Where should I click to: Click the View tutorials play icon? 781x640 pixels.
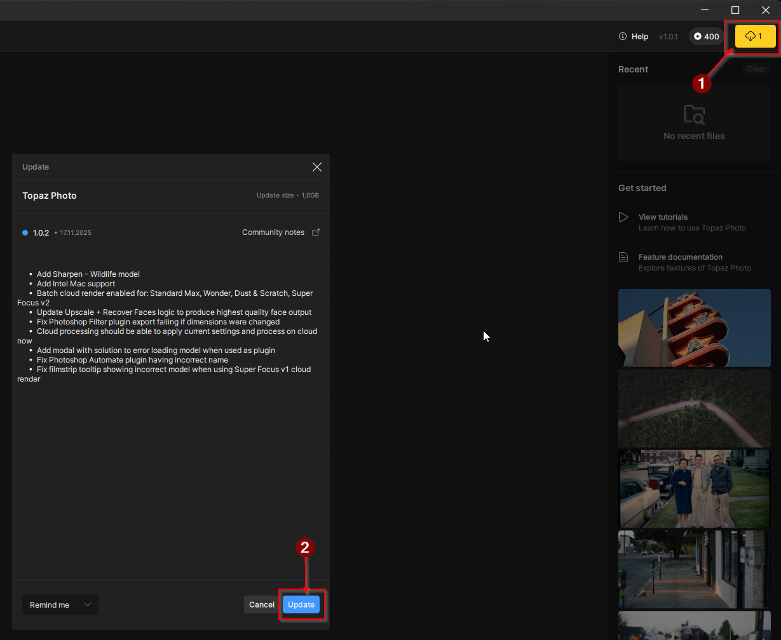click(x=623, y=217)
